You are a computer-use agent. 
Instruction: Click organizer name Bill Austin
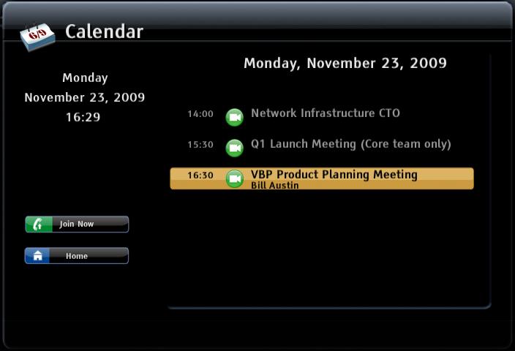[x=275, y=186]
